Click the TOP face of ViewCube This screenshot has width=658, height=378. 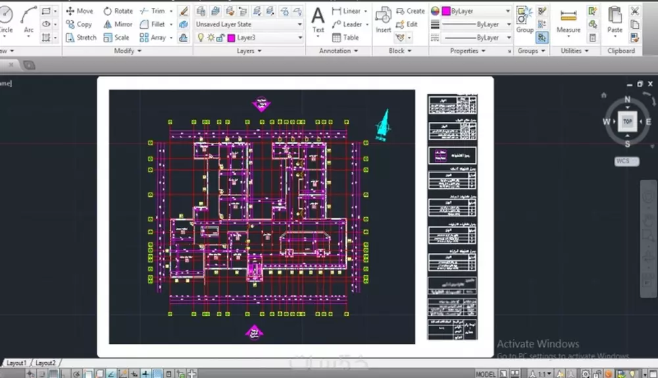click(x=627, y=121)
